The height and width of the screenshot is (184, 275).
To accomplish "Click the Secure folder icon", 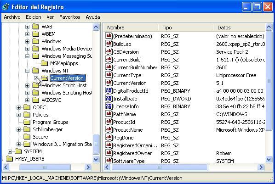I will click(x=27, y=137).
